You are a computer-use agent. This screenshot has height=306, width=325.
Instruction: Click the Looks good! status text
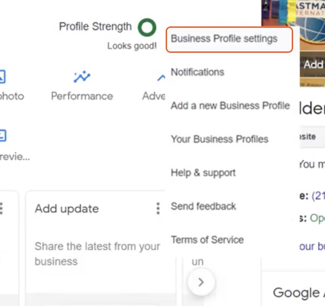click(x=132, y=46)
